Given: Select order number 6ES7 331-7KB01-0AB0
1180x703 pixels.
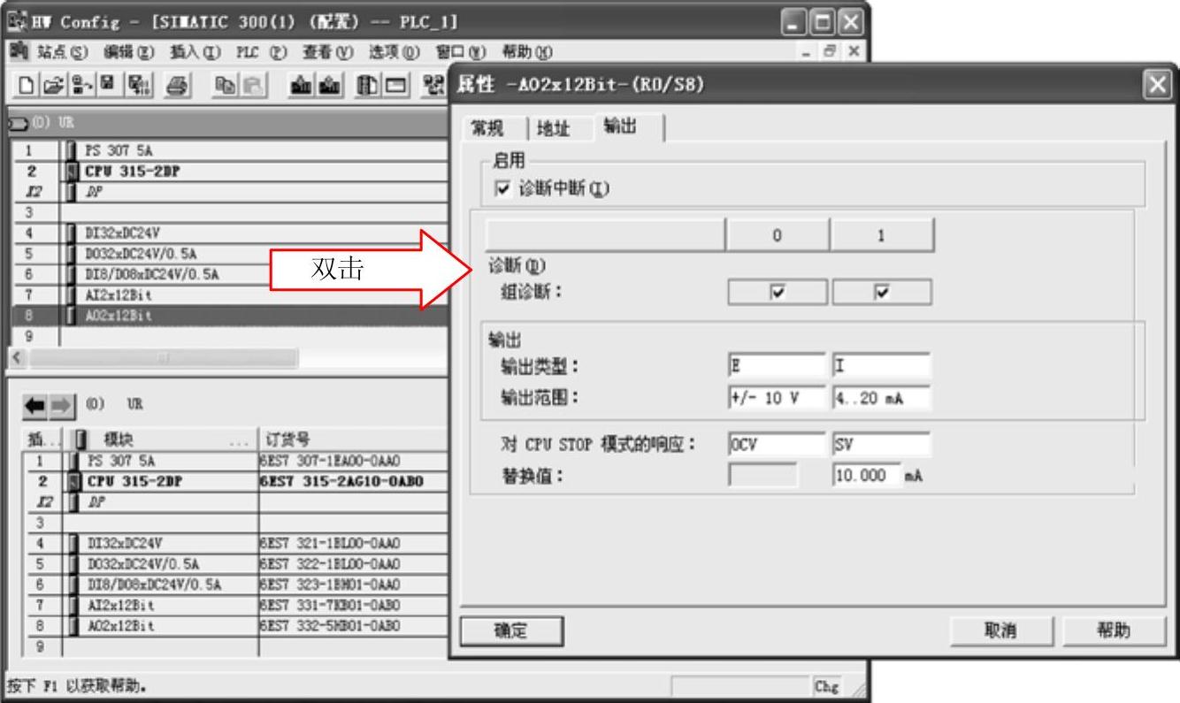Looking at the screenshot, I should point(330,605).
